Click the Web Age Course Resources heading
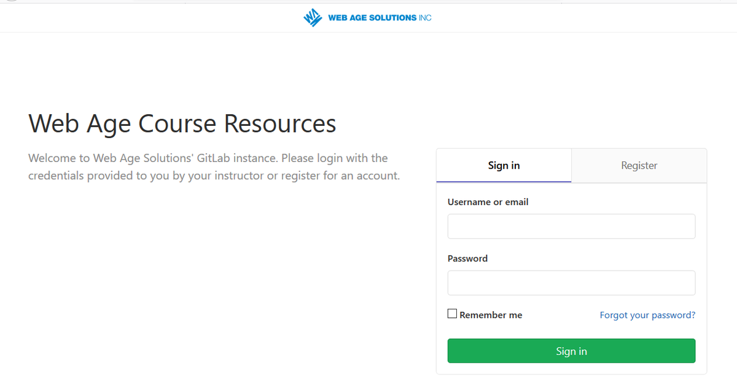 pos(182,123)
